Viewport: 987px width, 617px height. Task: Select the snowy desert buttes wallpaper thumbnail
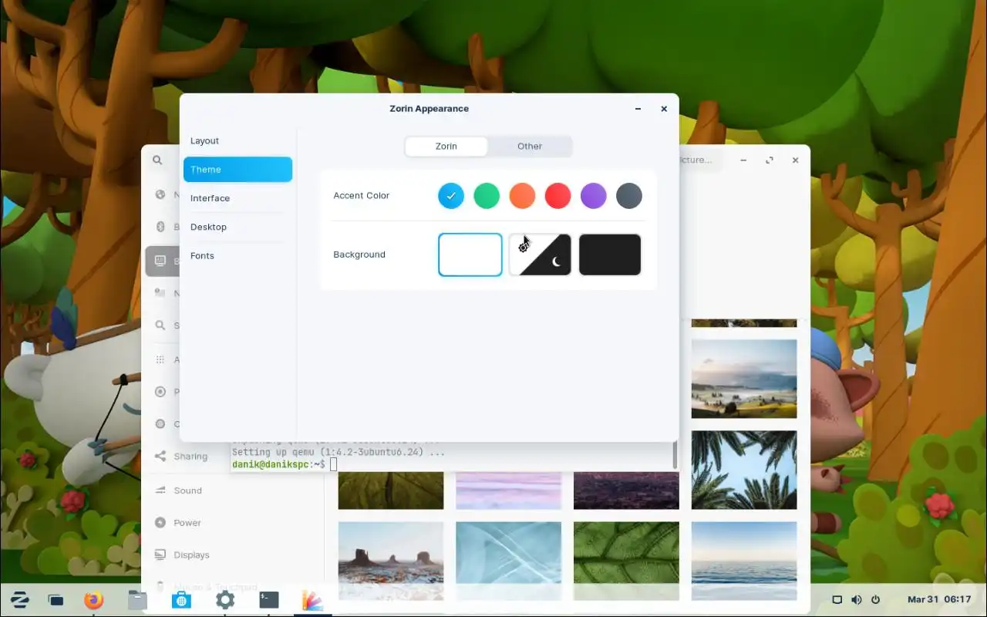(391, 561)
